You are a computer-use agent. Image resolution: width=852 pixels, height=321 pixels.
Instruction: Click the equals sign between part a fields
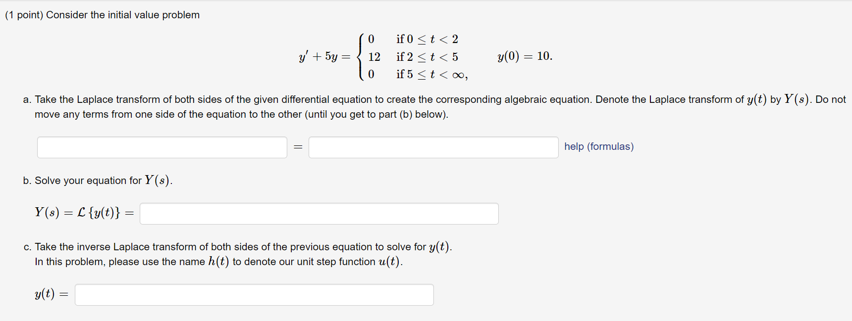coord(298,147)
